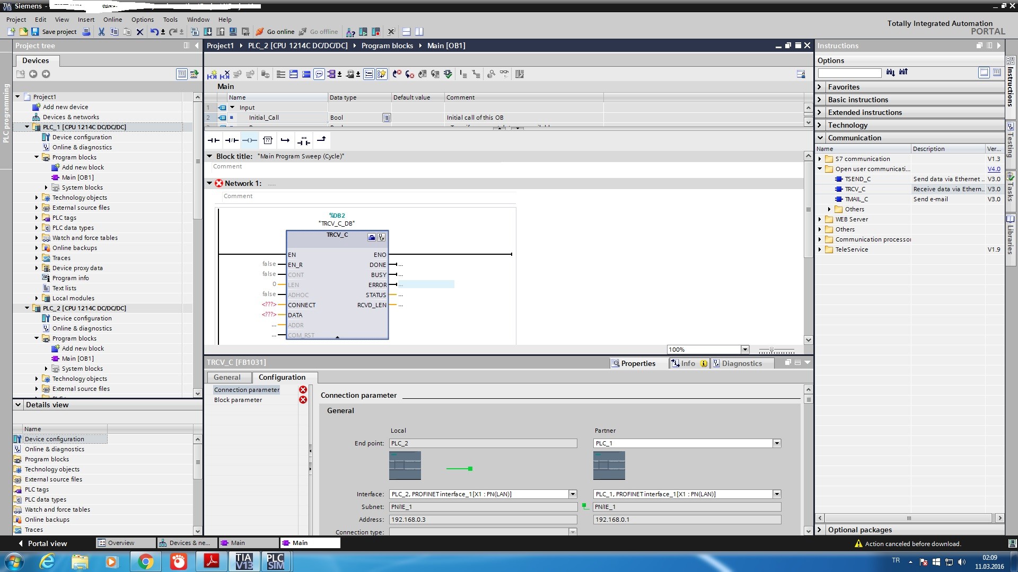Viewport: 1018px width, 572px height.
Task: Toggle details view in Project tree toolbar
Action: (182, 74)
